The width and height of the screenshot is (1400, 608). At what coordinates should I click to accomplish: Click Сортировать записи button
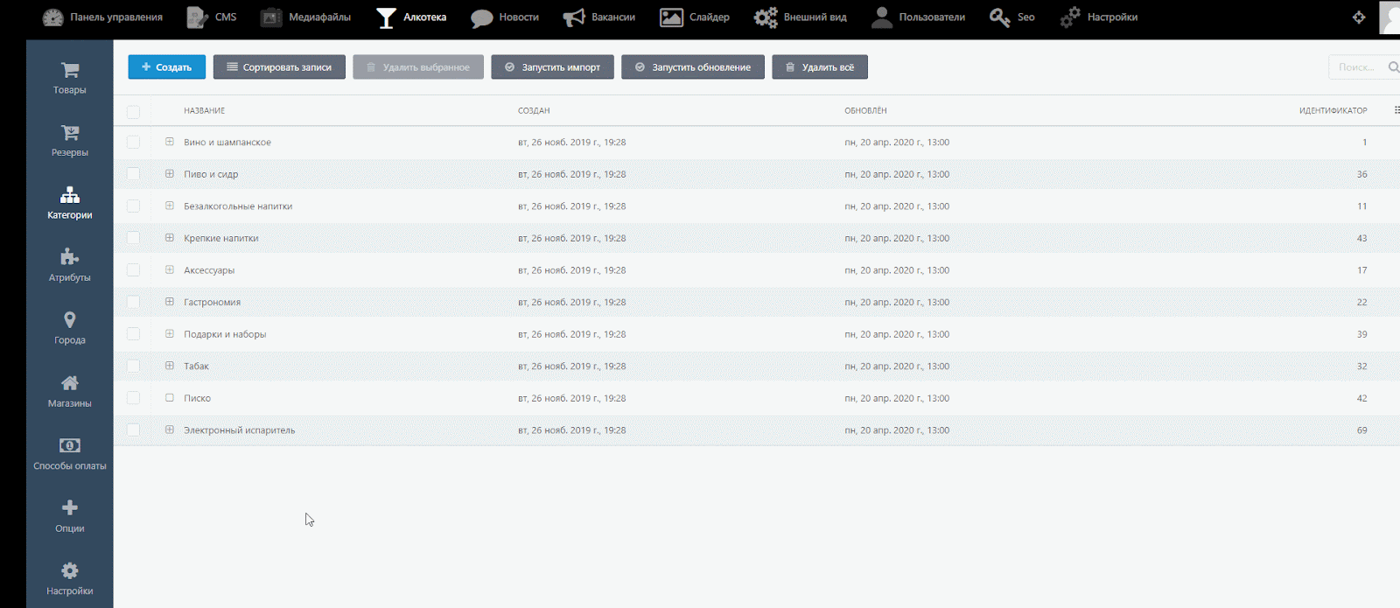pyautogui.click(x=279, y=67)
